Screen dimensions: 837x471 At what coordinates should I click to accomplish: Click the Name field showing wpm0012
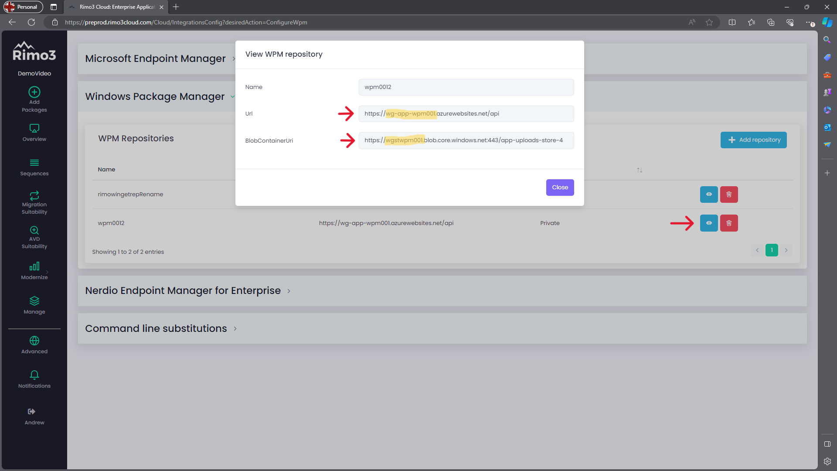tap(466, 87)
